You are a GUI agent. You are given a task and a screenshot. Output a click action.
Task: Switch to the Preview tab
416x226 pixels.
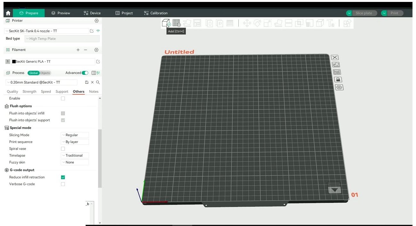(x=61, y=13)
